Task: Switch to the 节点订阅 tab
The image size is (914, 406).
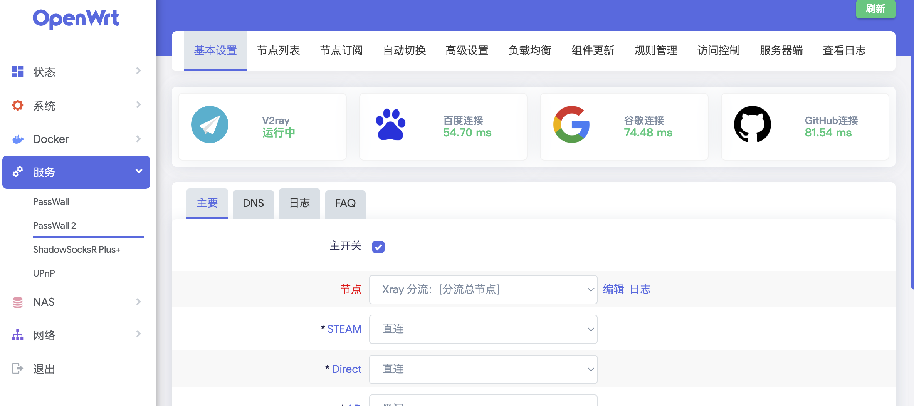Action: click(341, 51)
